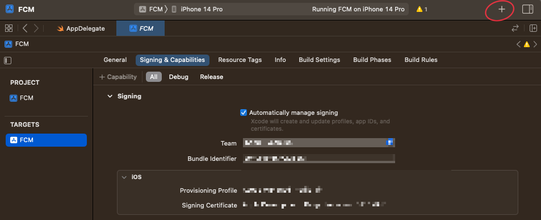The image size is (541, 220).
Task: Click the Signing Certificate value
Action: [x=314, y=205]
